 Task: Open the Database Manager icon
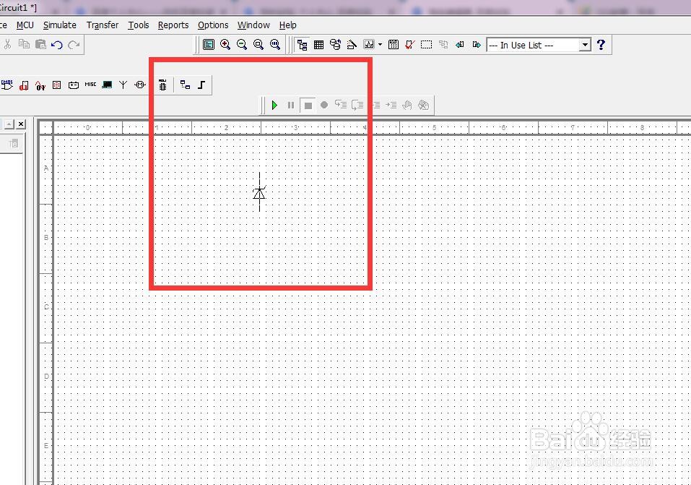tap(335, 45)
